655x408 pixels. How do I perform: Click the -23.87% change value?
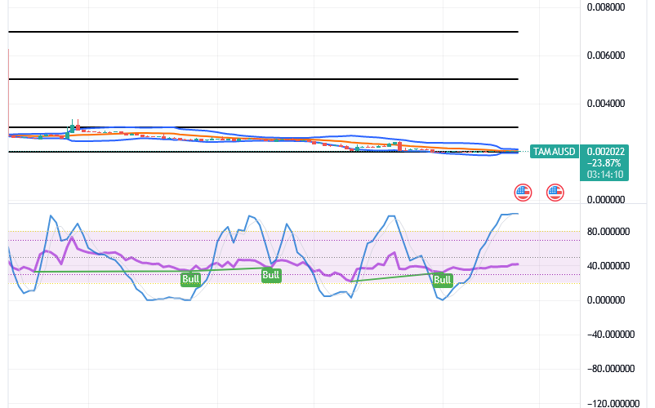[x=604, y=163]
